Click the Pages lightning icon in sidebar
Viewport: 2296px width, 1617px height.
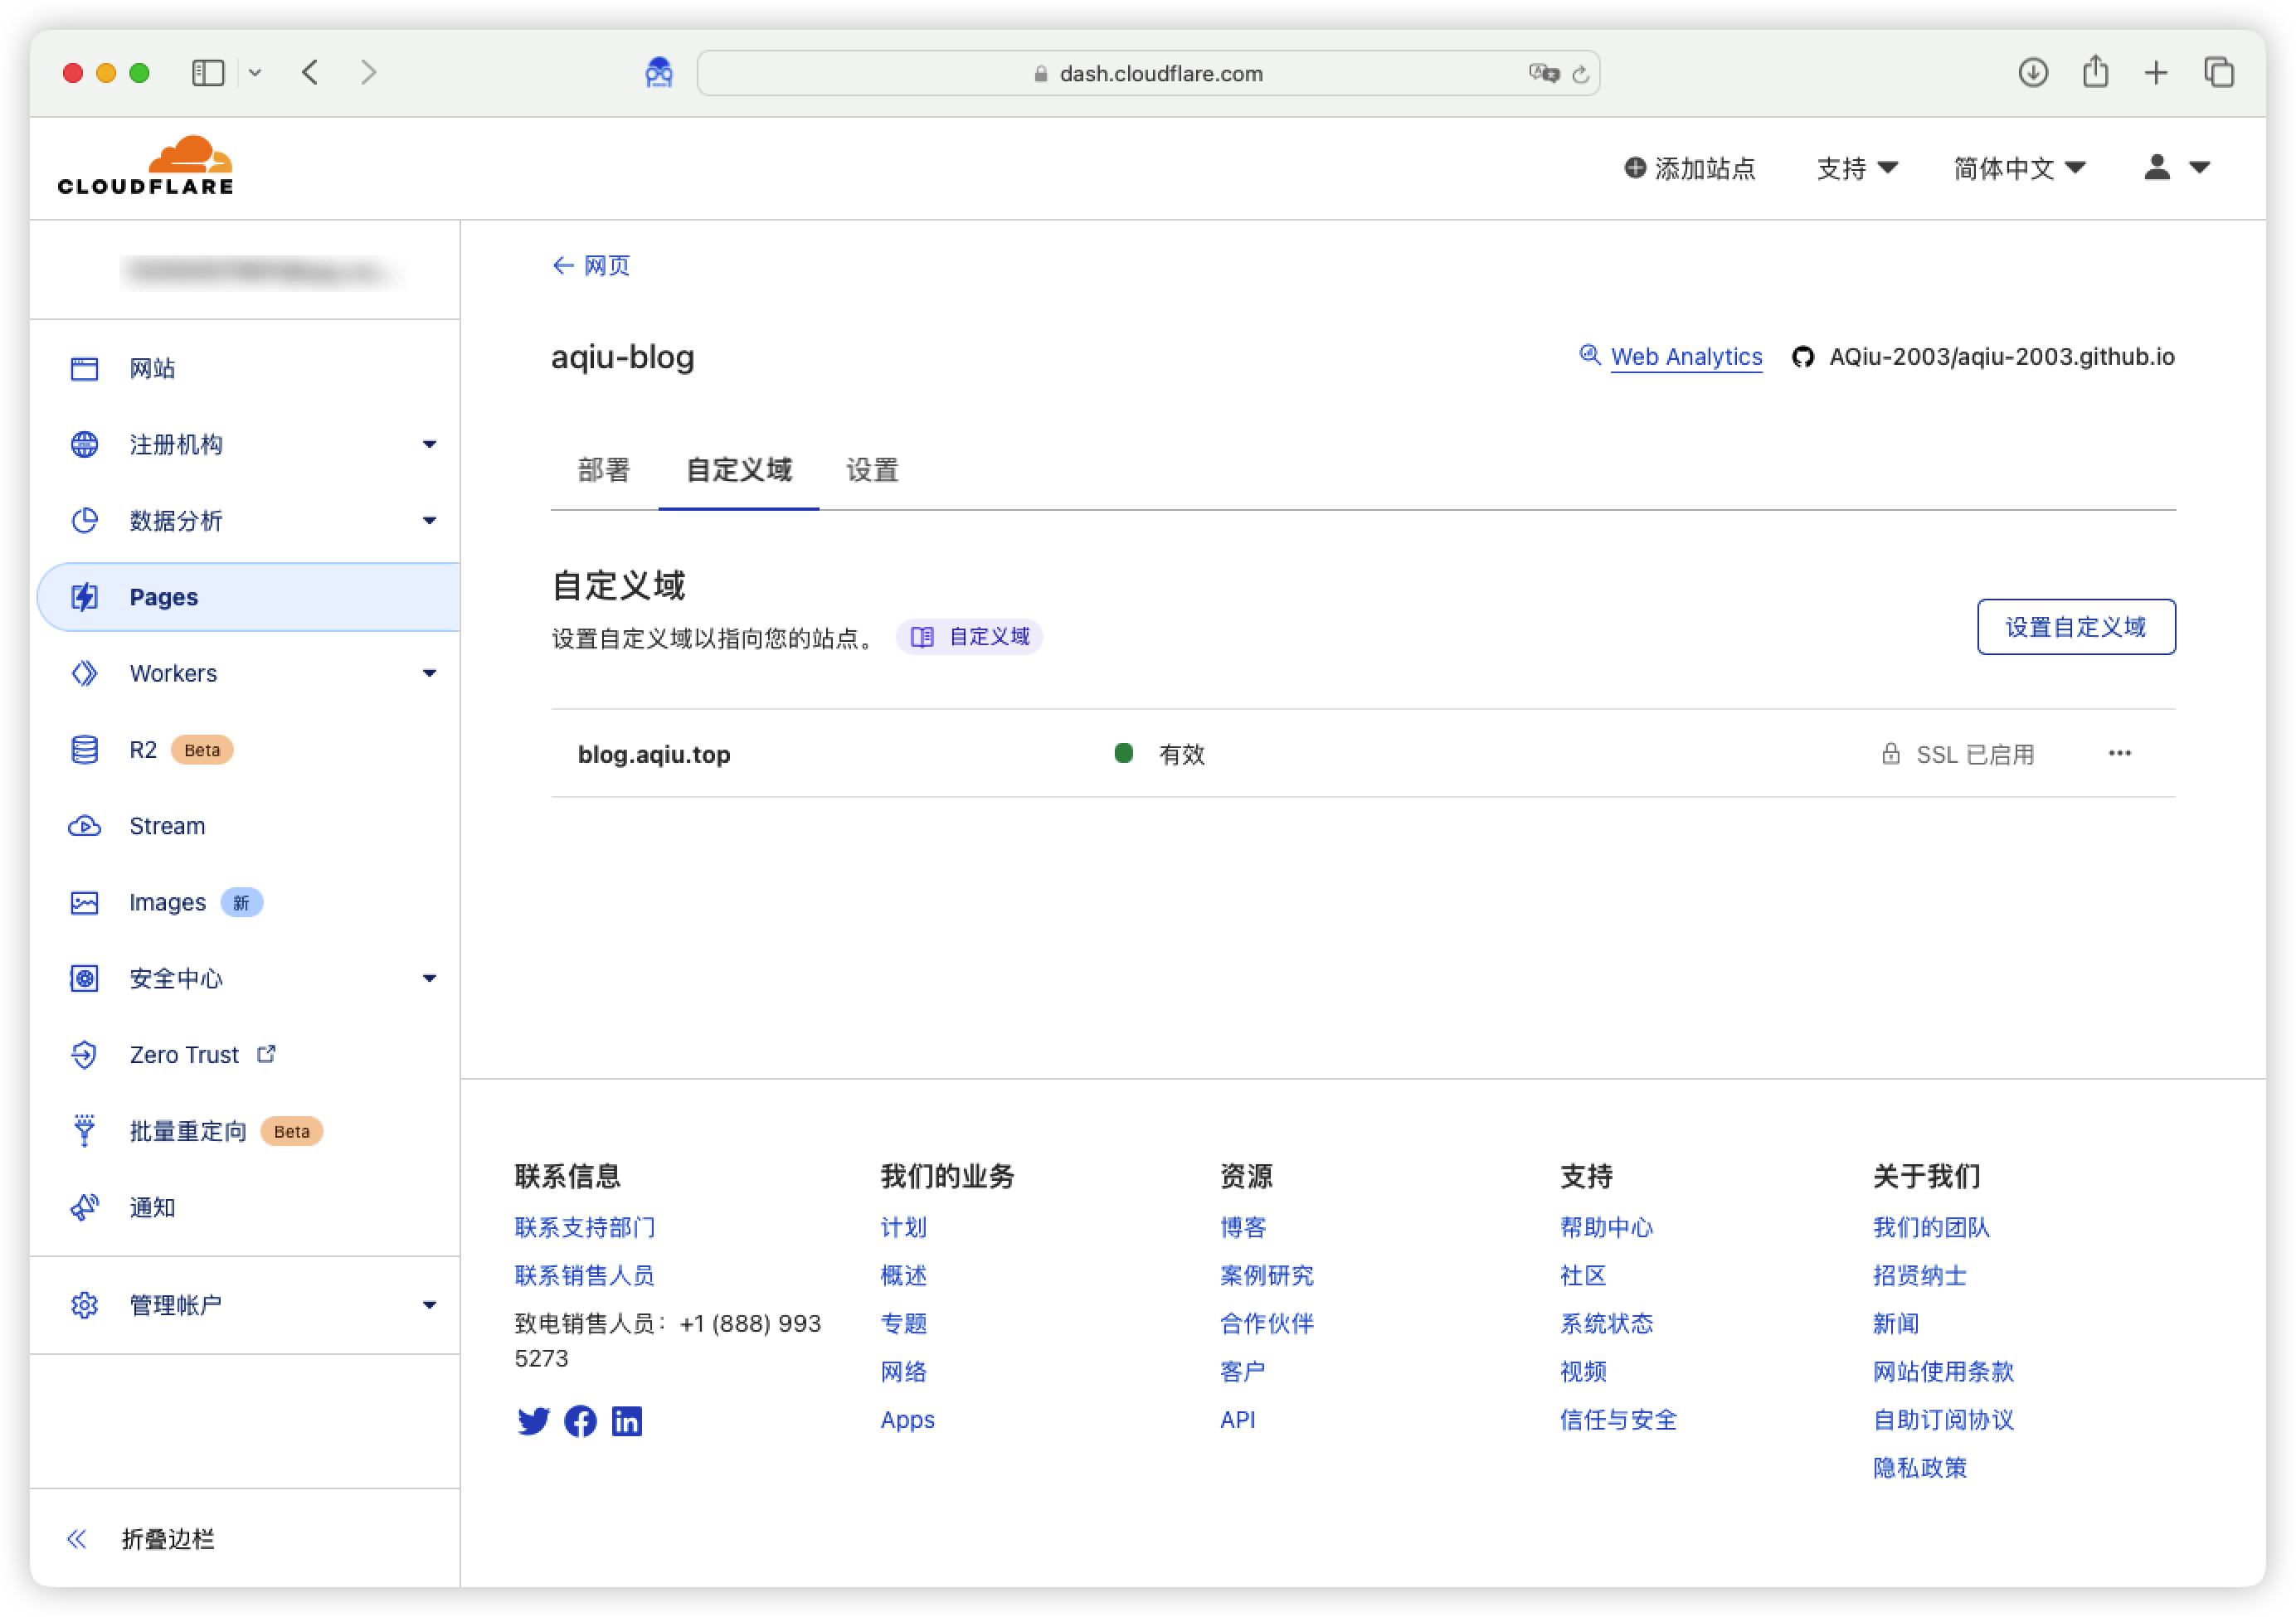click(84, 597)
